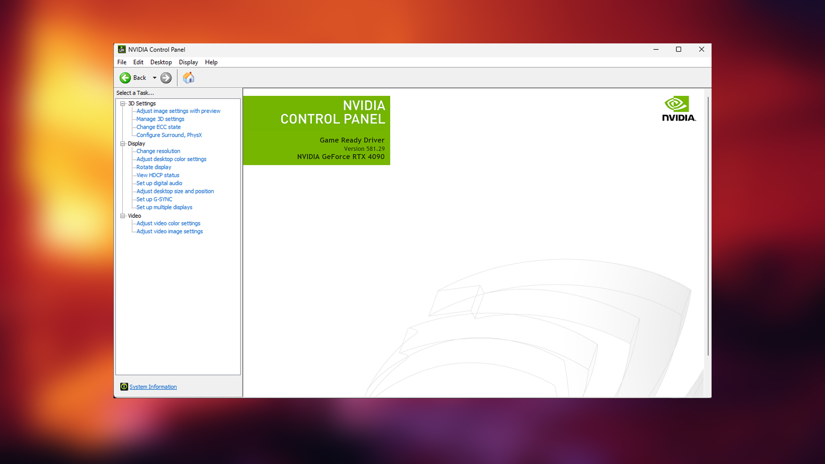Click the Back navigation arrow icon
The height and width of the screenshot is (464, 825).
click(125, 78)
